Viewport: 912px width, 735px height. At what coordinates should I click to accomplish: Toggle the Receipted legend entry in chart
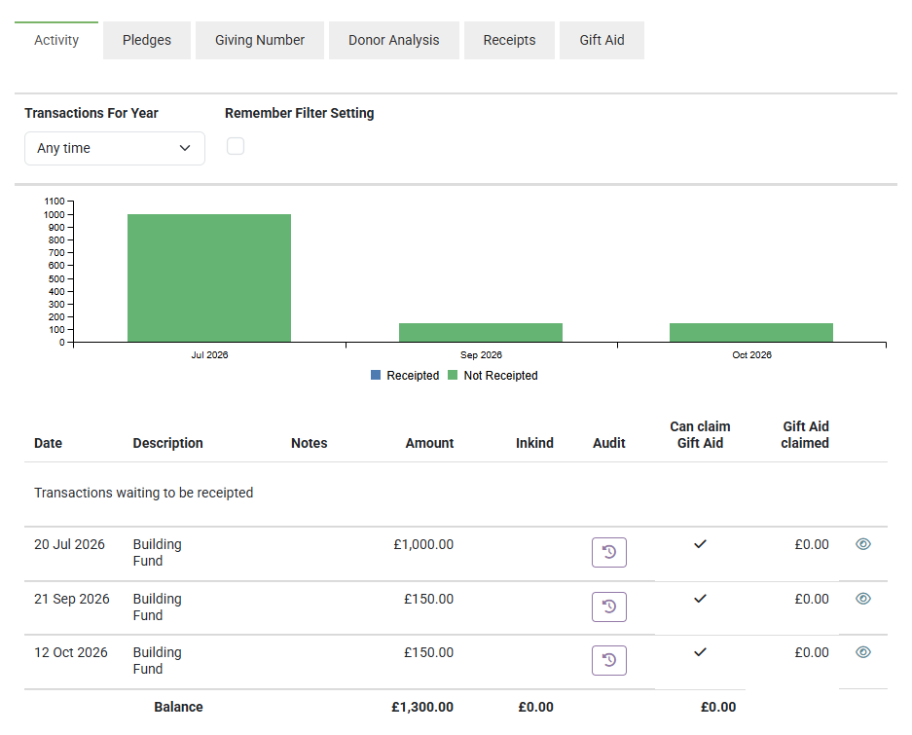click(405, 376)
